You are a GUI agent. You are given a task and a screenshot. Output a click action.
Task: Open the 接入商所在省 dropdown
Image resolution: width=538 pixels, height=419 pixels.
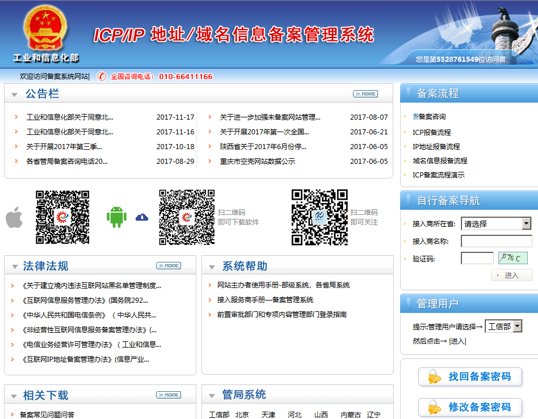tap(496, 223)
